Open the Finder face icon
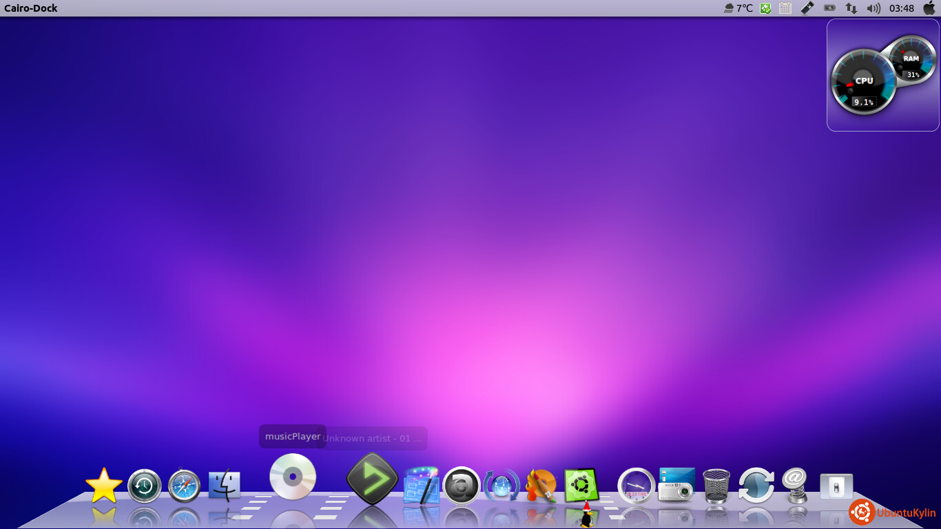The image size is (941, 529). (x=225, y=486)
